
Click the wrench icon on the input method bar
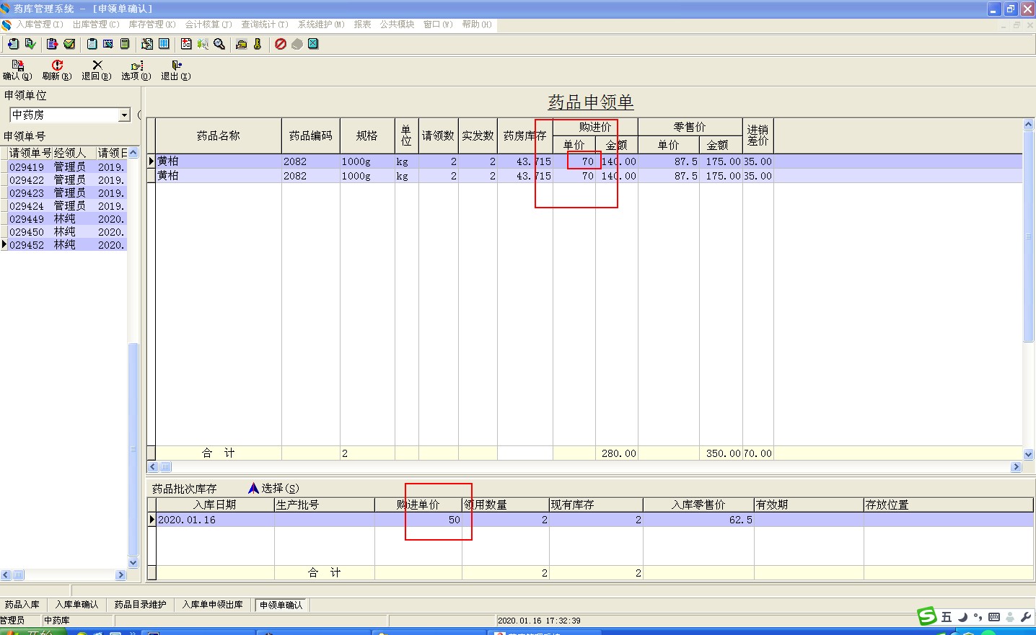1026,617
